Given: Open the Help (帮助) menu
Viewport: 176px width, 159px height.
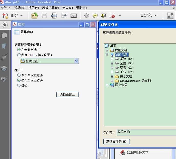Looking at the screenshot, I should click(81, 8).
